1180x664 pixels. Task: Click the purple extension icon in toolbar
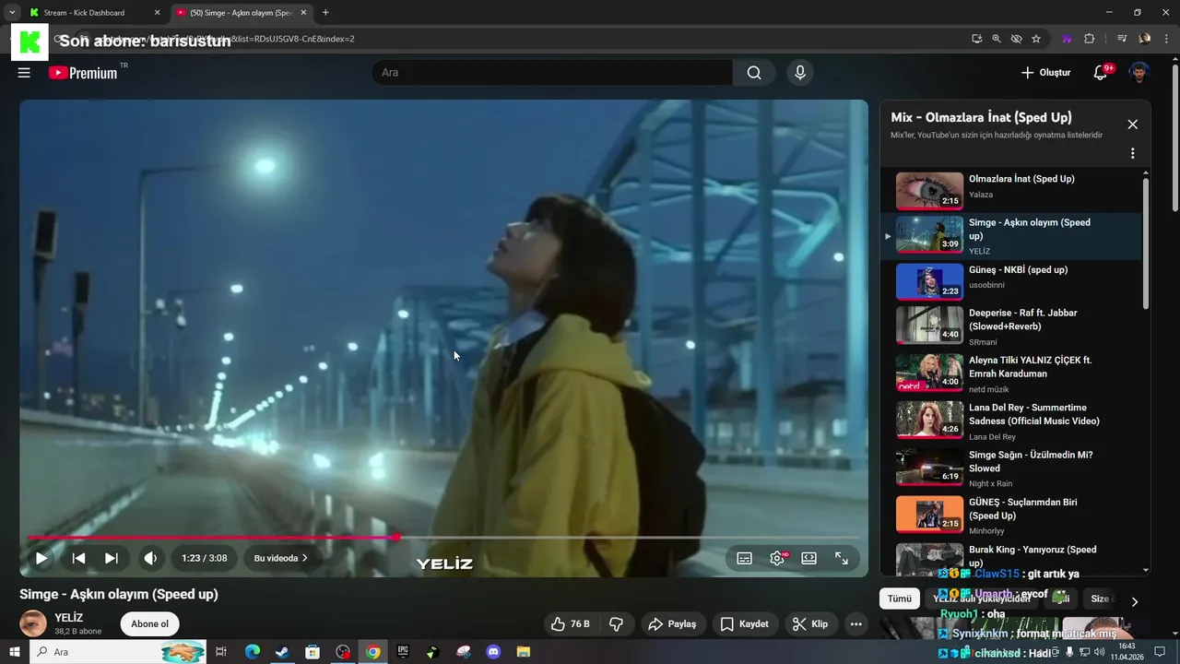point(1068,39)
